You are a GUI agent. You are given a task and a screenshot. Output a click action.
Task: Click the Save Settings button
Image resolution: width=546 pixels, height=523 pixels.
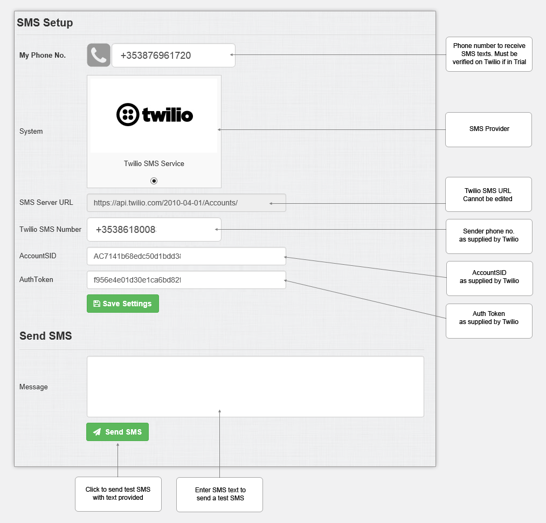(x=123, y=304)
